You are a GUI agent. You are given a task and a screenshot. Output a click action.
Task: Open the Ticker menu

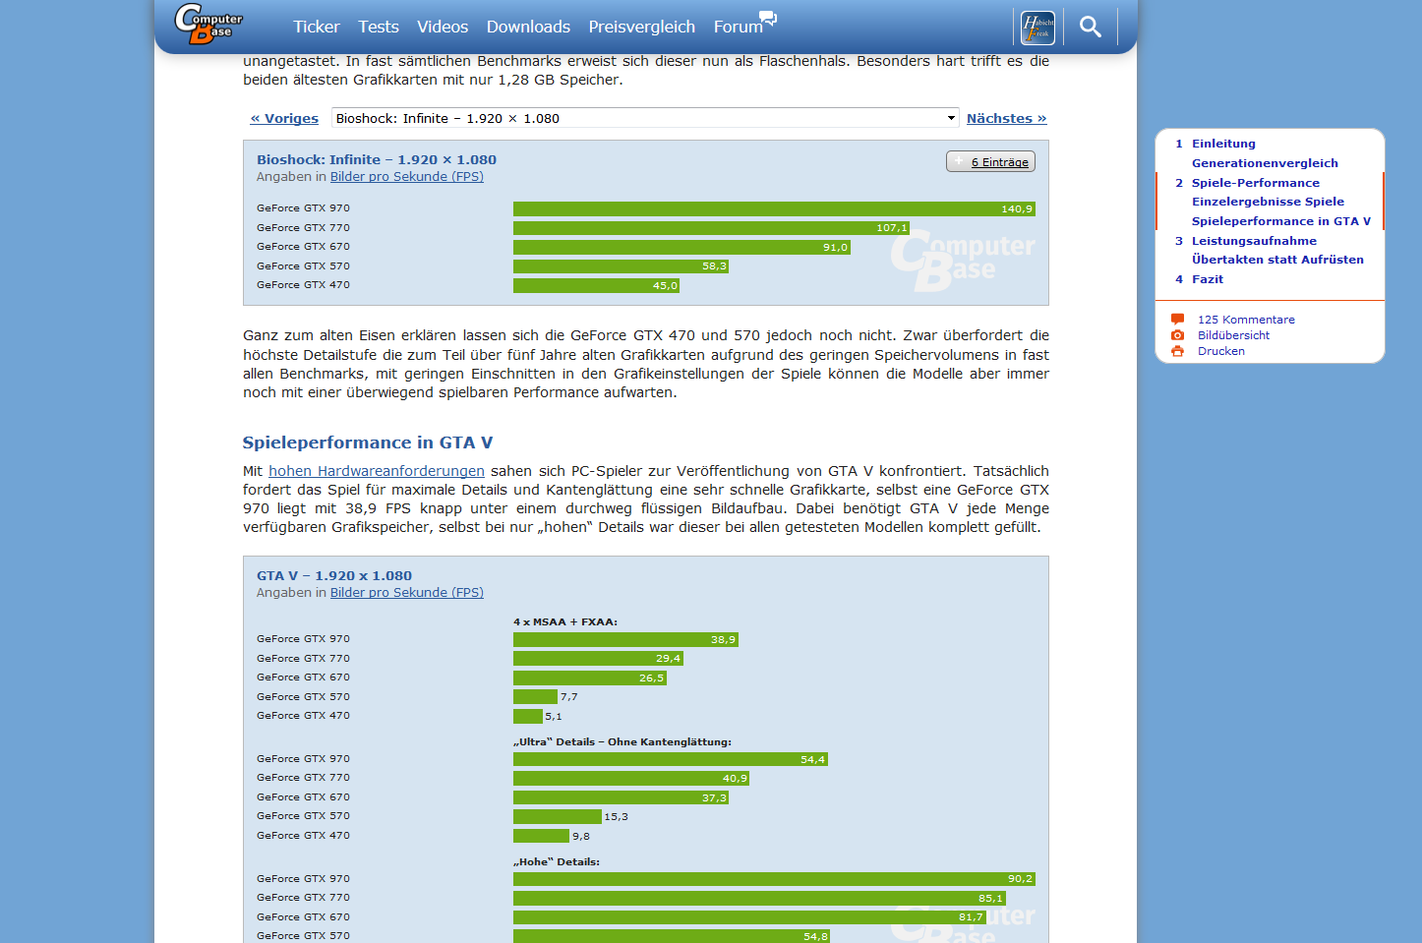(x=317, y=27)
